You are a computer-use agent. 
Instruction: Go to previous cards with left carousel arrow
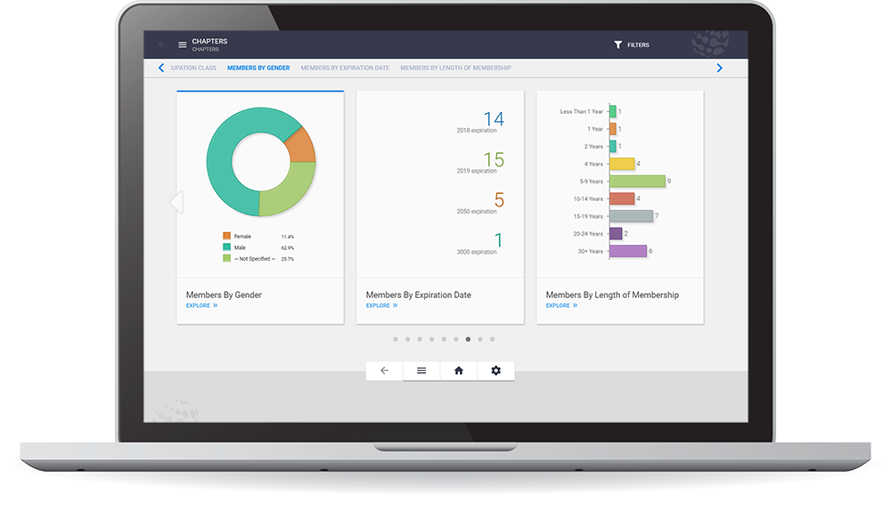point(176,202)
